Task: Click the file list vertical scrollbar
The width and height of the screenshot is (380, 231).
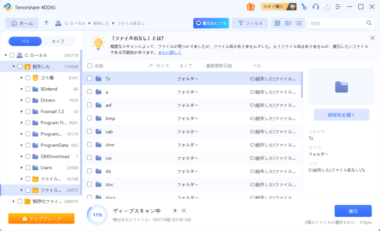Action: [x=302, y=84]
